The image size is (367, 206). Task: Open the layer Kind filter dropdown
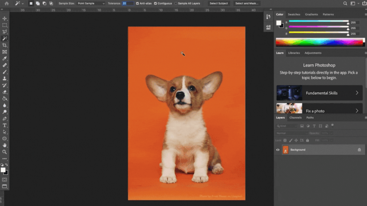287,126
